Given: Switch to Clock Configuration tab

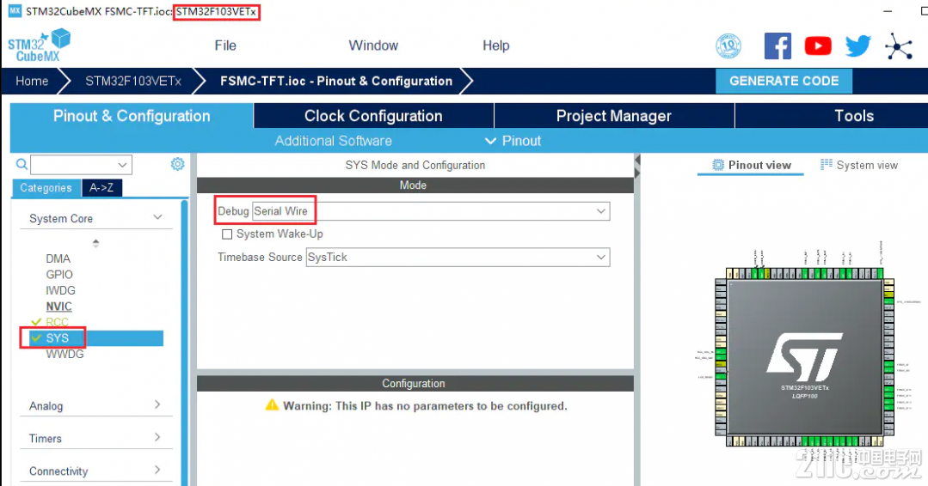Looking at the screenshot, I should [373, 116].
